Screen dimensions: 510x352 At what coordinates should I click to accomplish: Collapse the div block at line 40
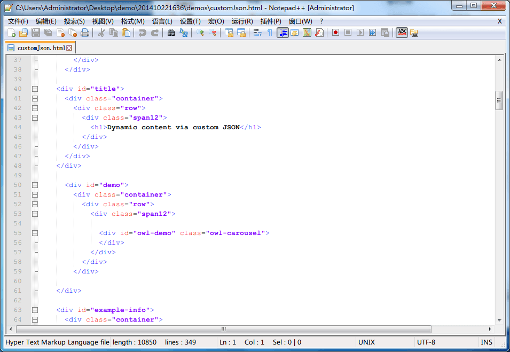tap(35, 89)
